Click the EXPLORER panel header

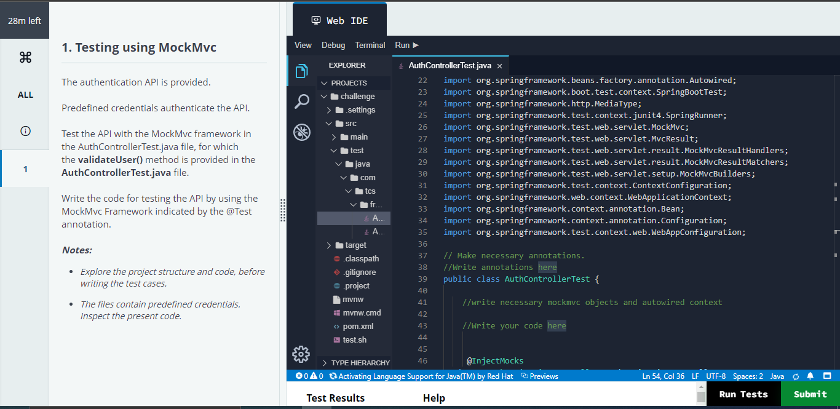click(x=347, y=65)
